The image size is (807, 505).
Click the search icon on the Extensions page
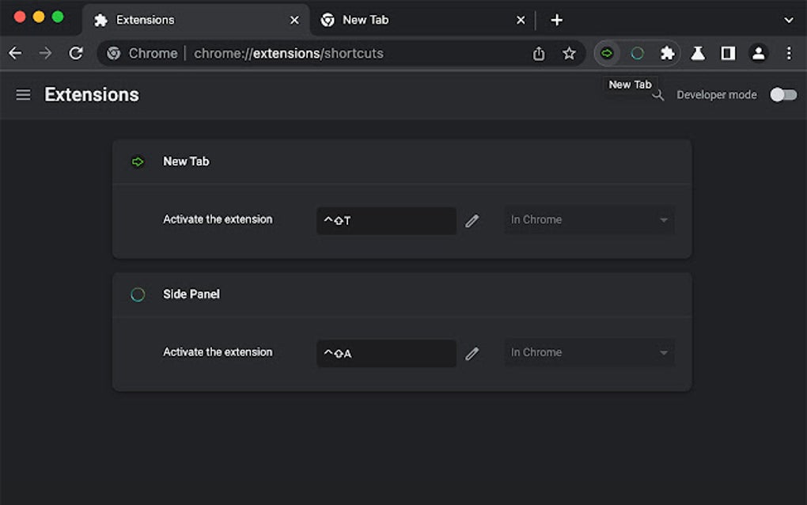click(x=658, y=95)
